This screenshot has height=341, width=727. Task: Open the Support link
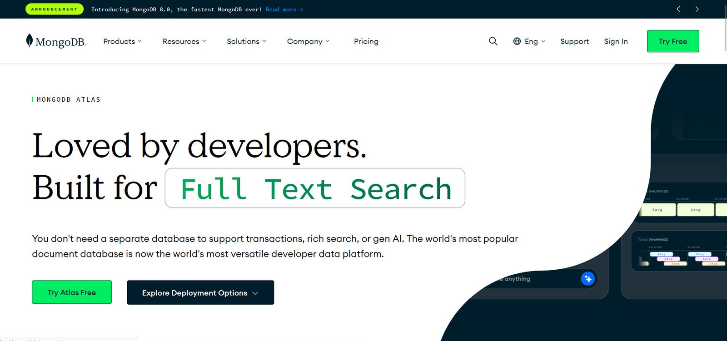(574, 41)
